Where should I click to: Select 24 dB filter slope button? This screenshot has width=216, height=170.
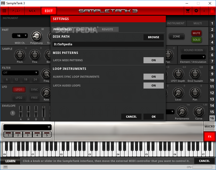pyautogui.click(x=35, y=79)
